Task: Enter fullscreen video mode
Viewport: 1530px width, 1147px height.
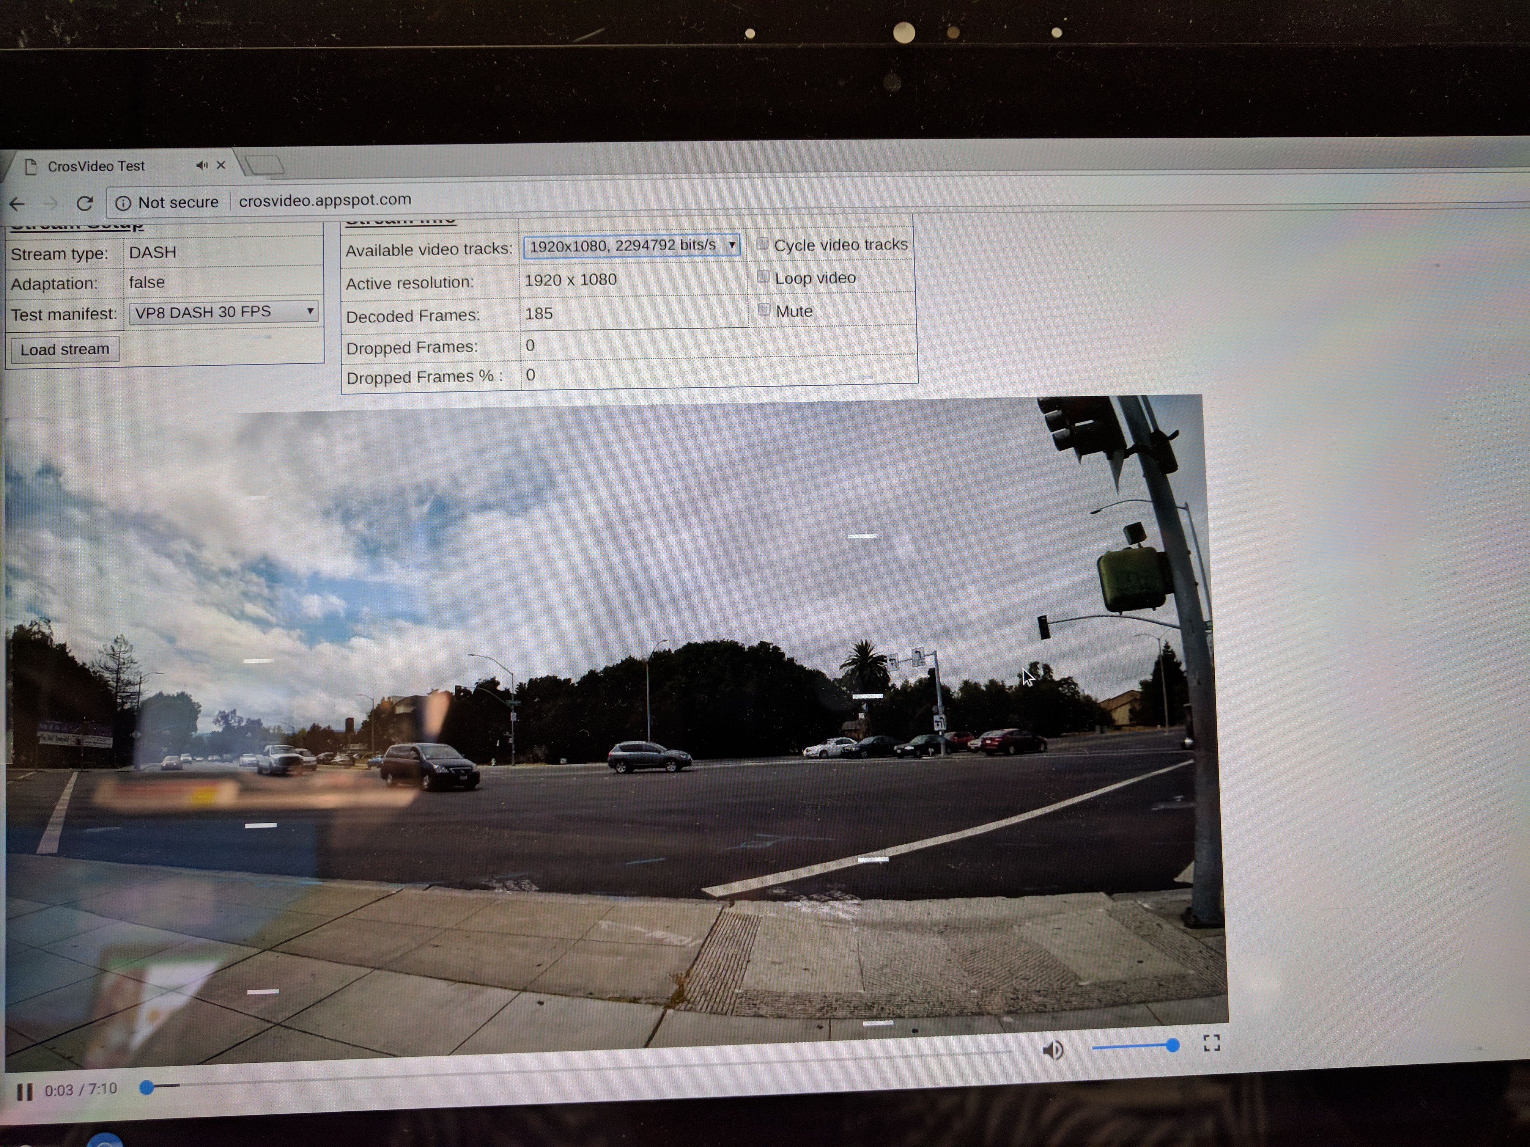Action: pos(1211,1043)
